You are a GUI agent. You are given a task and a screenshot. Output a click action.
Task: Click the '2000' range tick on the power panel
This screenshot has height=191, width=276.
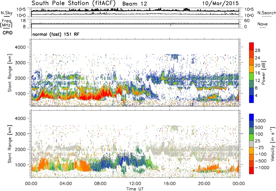coord(20,78)
